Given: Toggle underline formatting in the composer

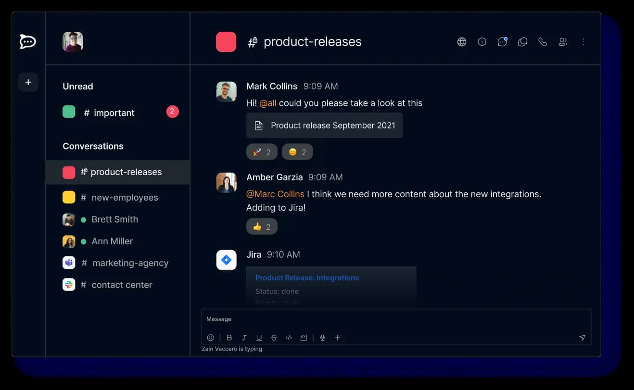Looking at the screenshot, I should 259,337.
